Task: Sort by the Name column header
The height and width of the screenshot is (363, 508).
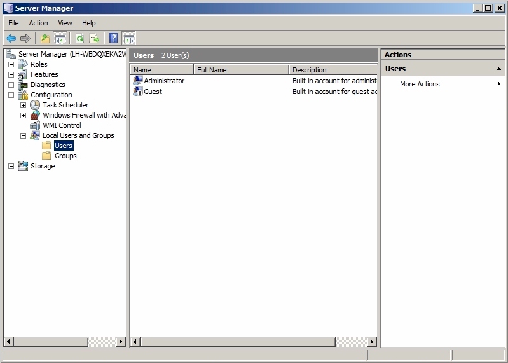Action: [x=162, y=70]
